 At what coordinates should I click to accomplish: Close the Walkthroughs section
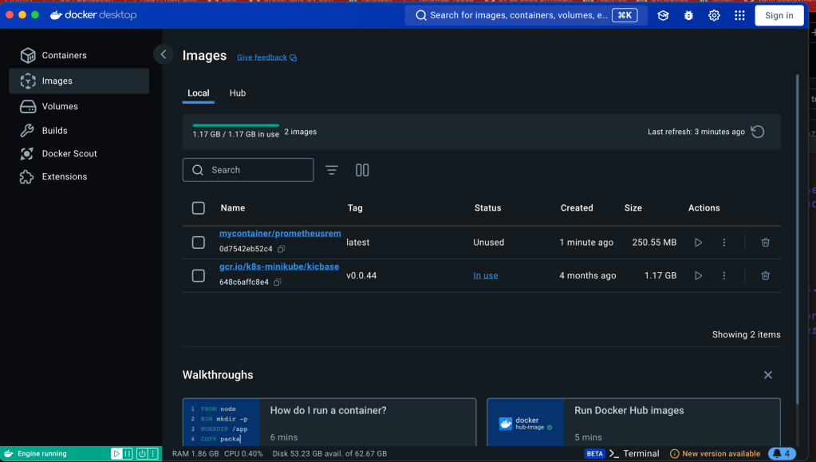(x=768, y=375)
